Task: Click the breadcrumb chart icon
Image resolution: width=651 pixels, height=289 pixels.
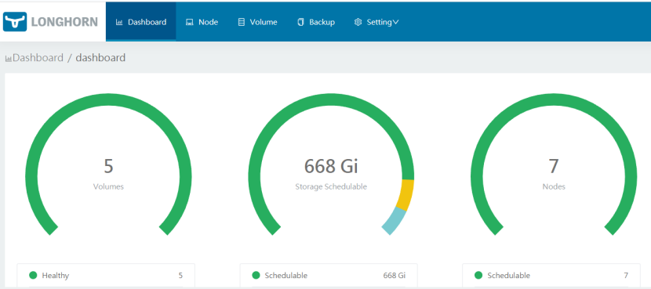Action: click(9, 59)
